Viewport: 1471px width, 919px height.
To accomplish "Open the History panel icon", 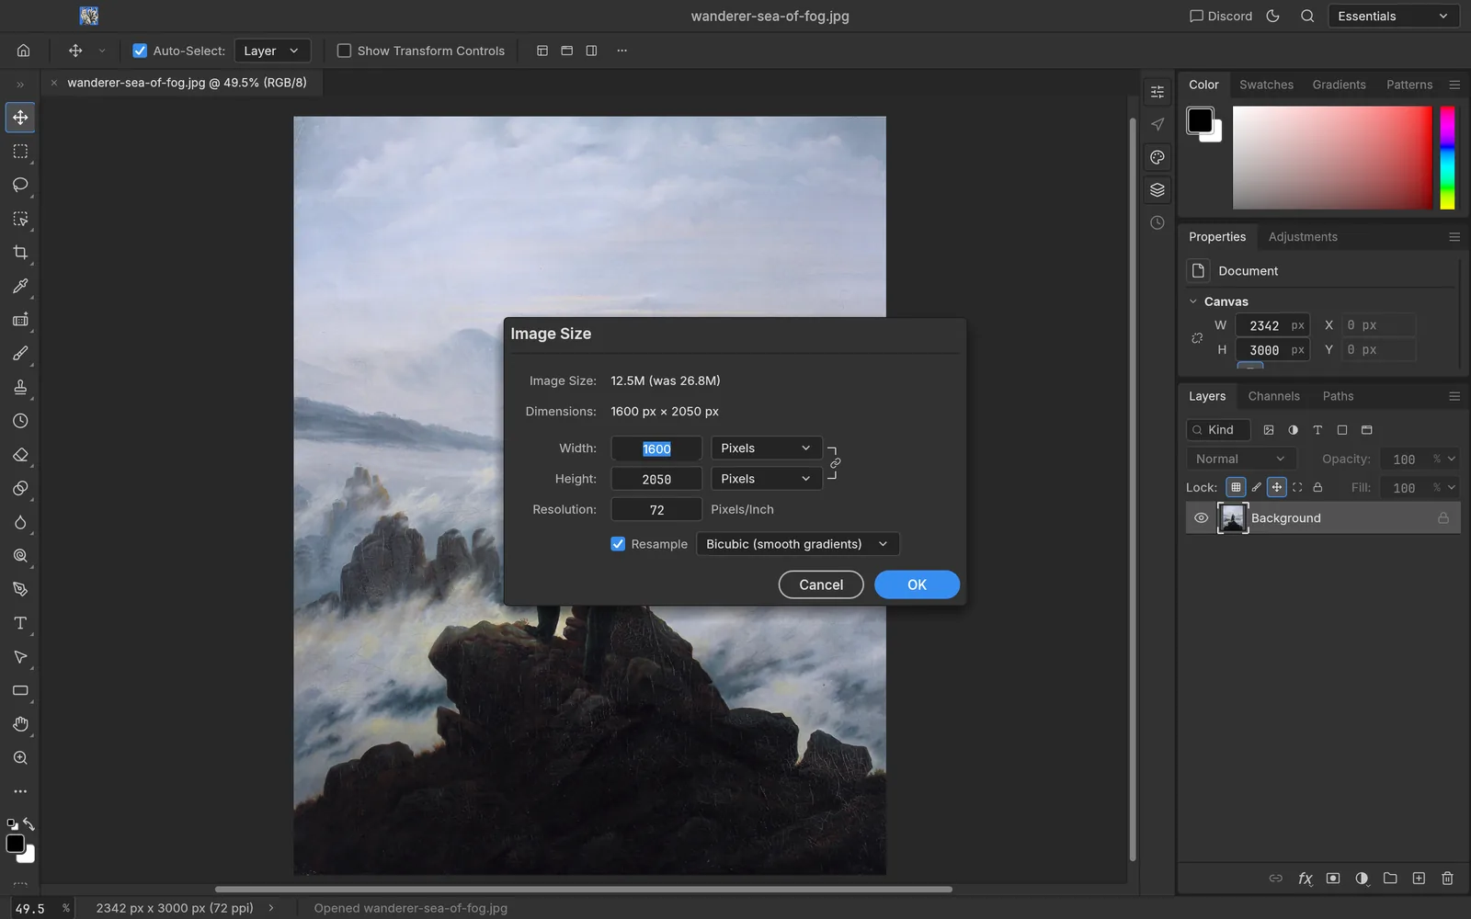I will pos(1157,222).
